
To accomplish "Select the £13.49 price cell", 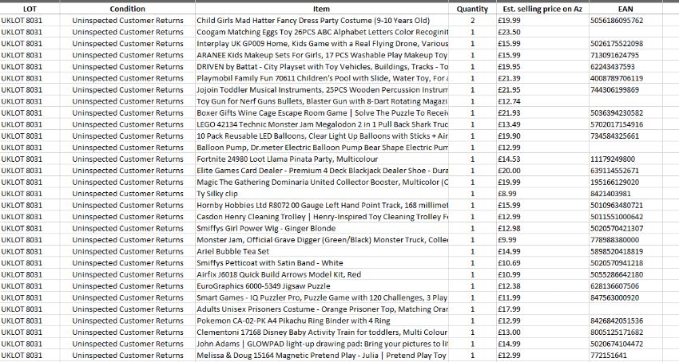I will tap(542, 124).
